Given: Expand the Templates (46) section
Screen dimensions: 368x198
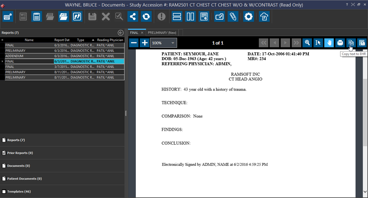Looking at the screenshot, I should coord(19,192).
